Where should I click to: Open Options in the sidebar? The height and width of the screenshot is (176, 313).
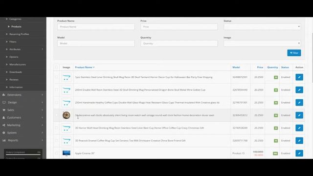coord(14,57)
